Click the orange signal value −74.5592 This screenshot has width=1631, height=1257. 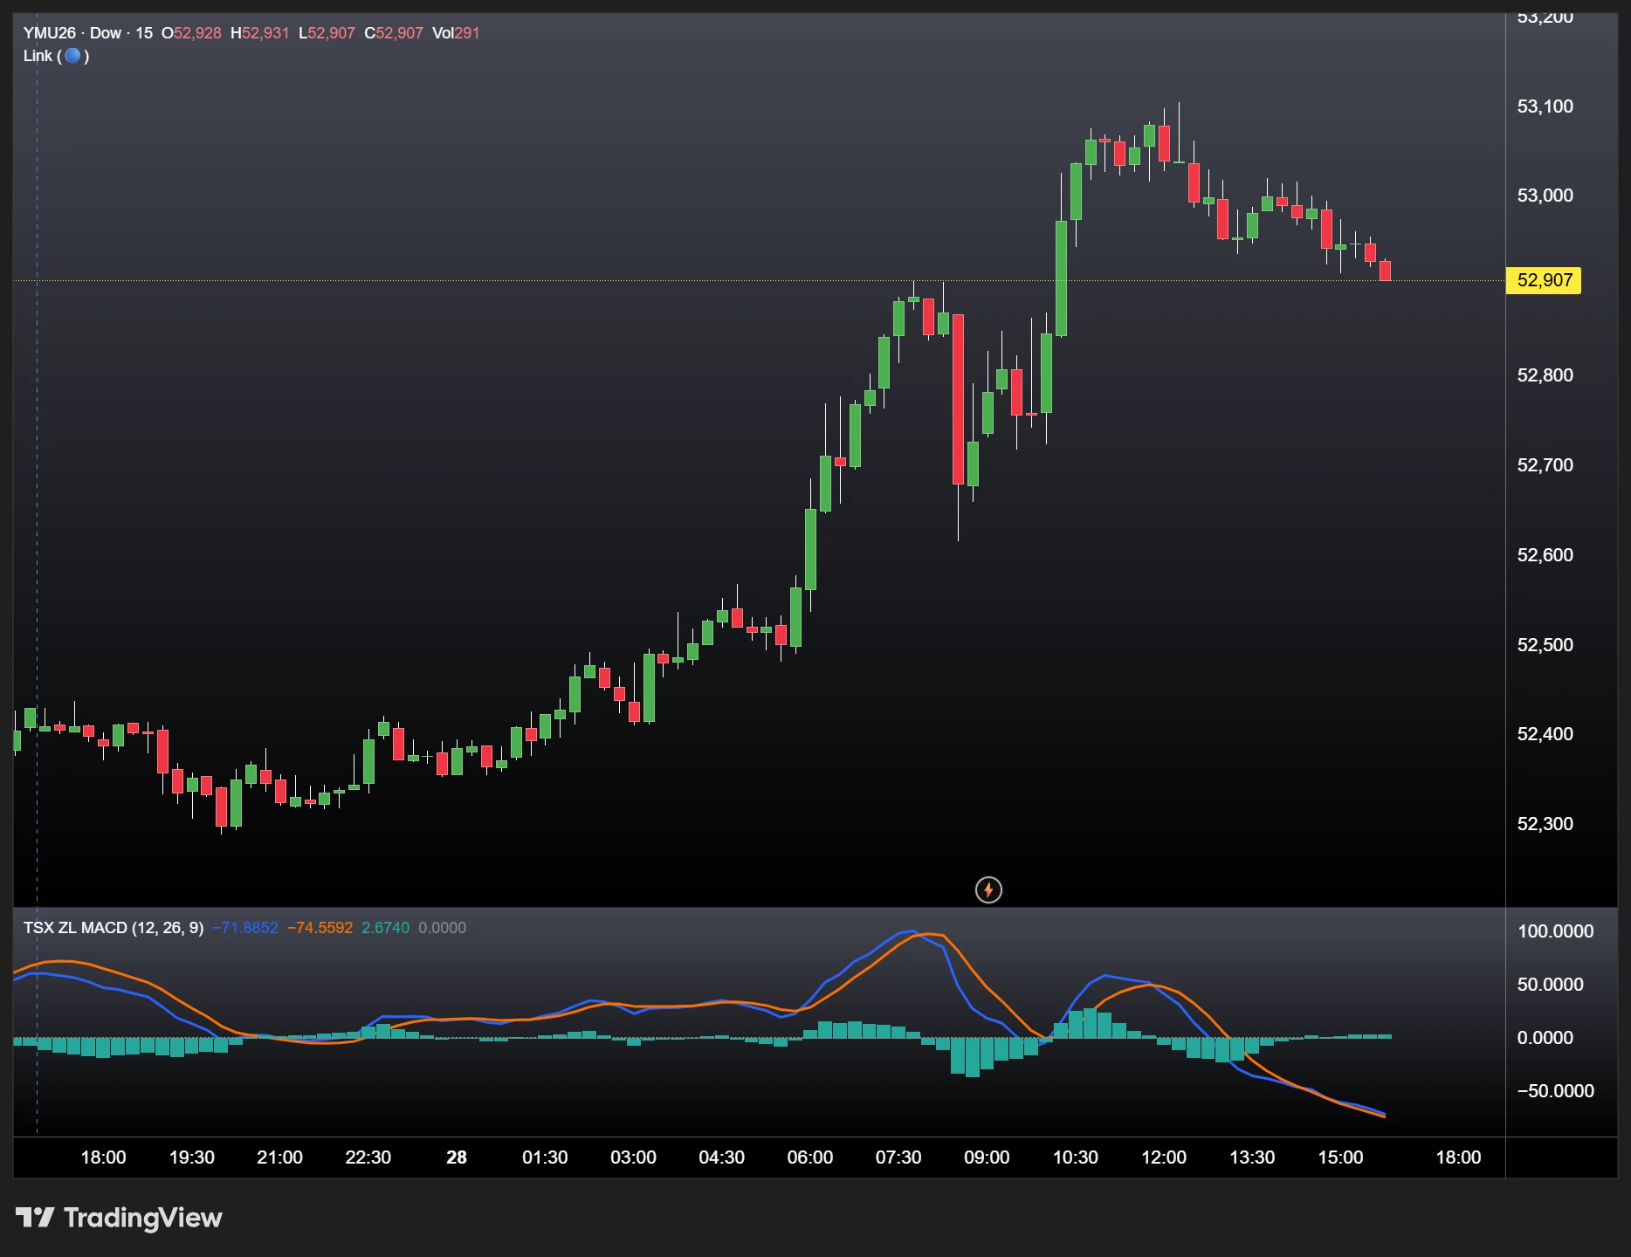tap(320, 928)
